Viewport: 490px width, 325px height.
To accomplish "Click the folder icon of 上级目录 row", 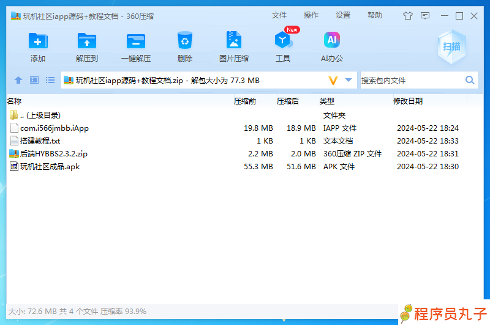I will tap(13, 115).
